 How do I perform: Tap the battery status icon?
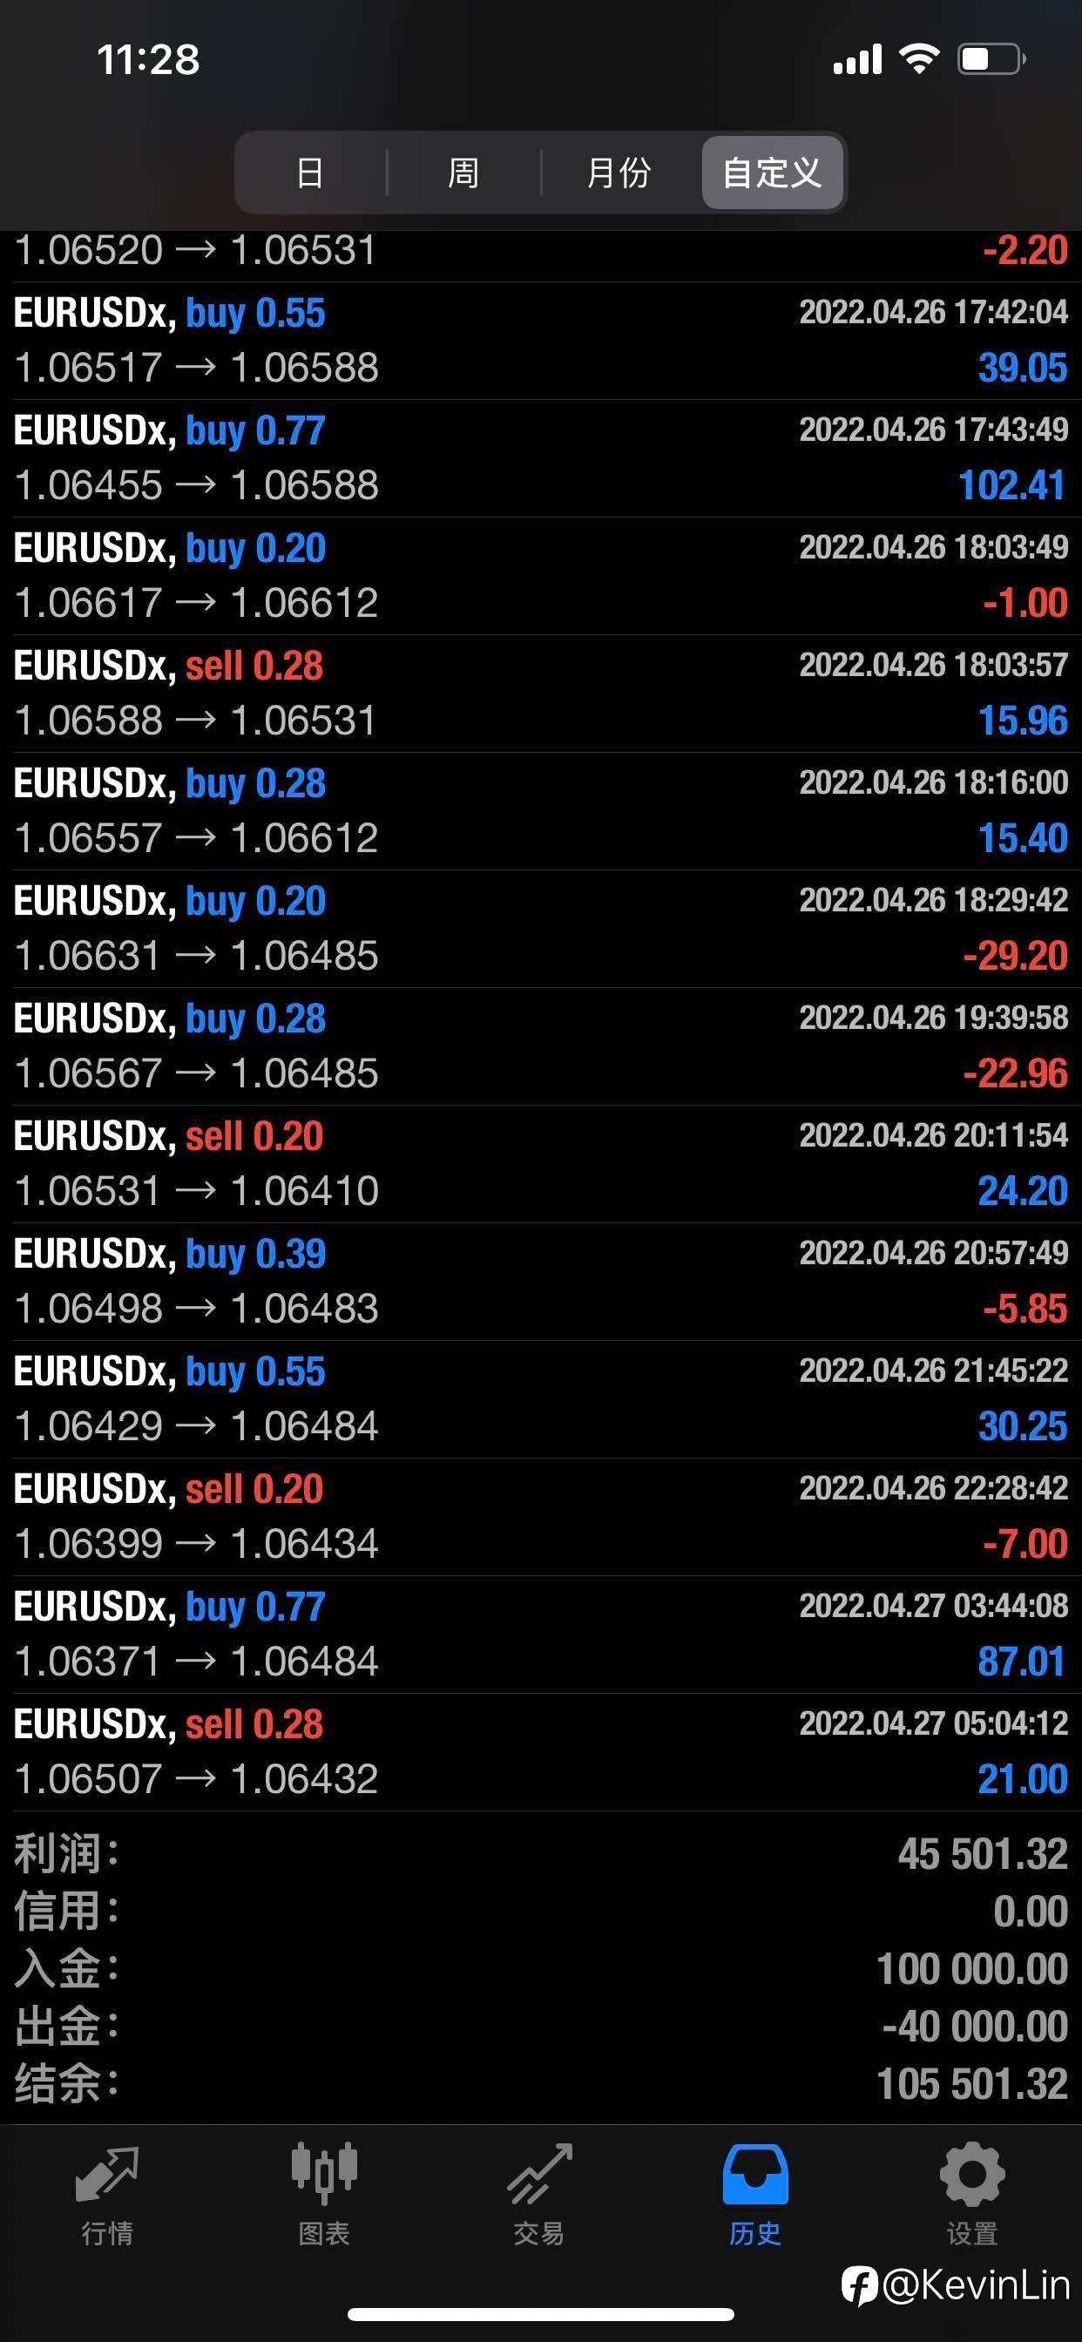[x=991, y=60]
